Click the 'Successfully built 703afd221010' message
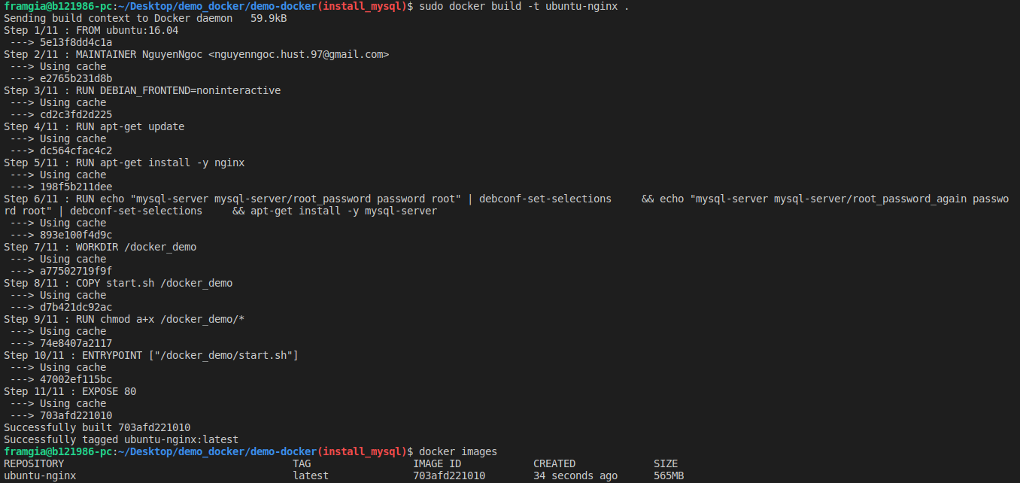1020x483 pixels. 97,427
